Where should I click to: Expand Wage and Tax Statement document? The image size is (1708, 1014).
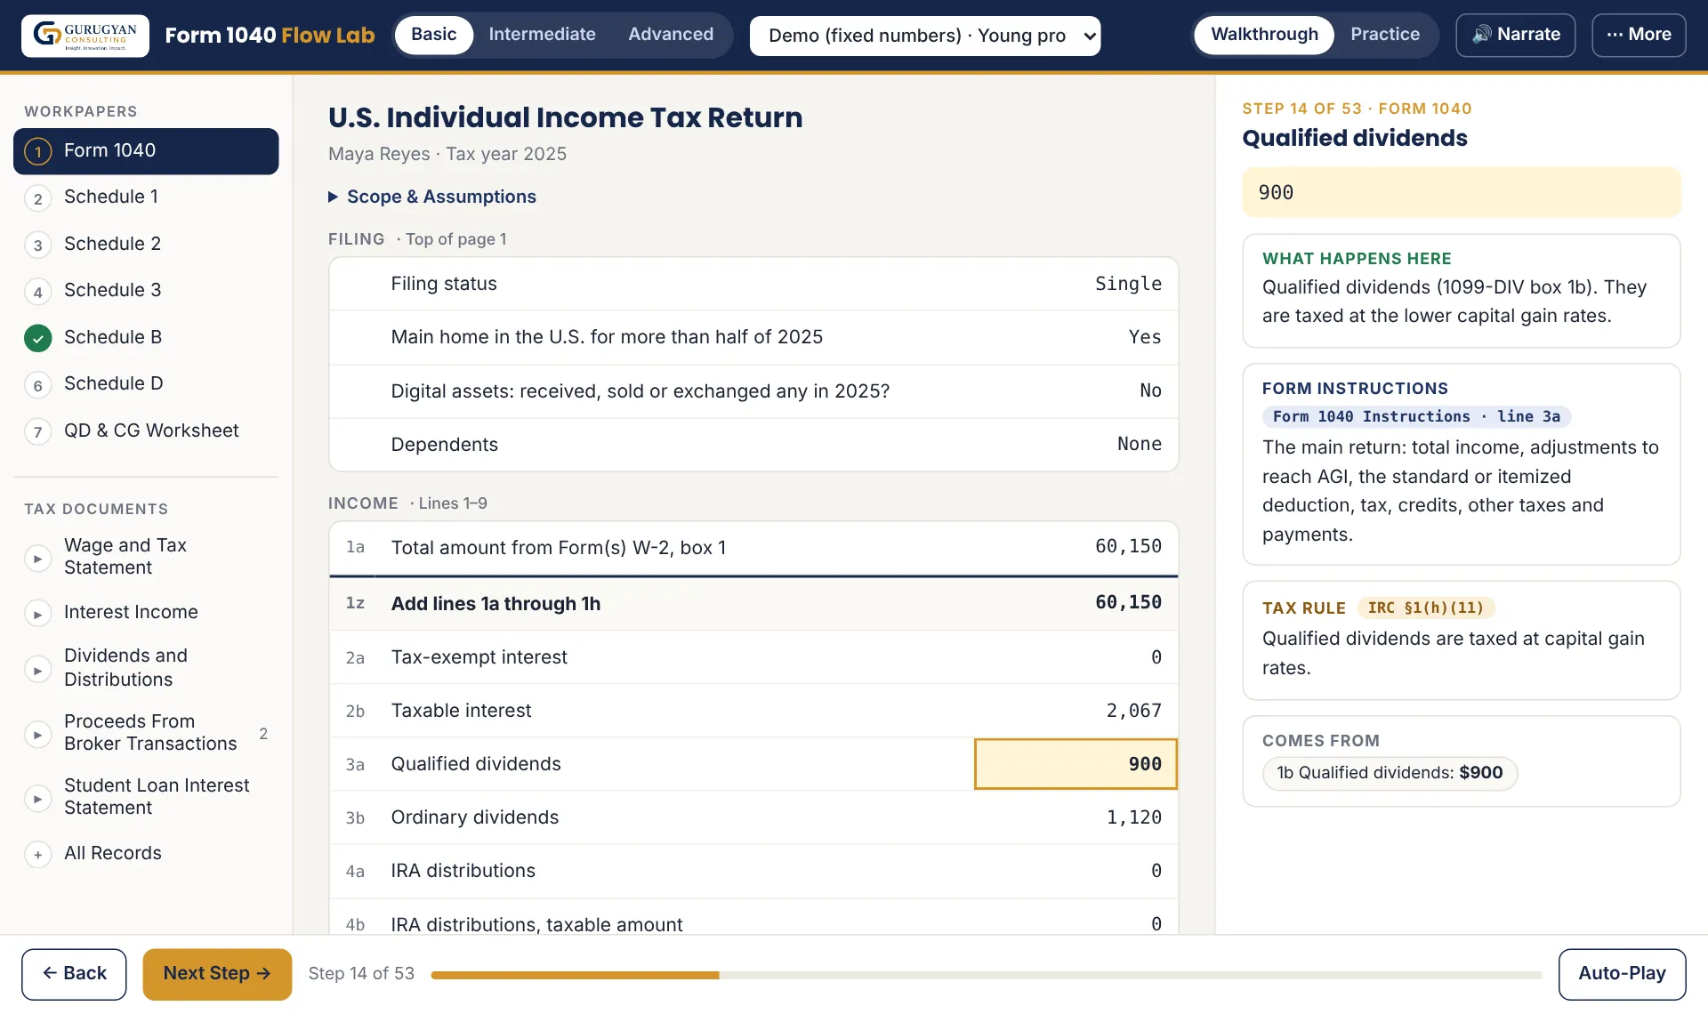pos(146,557)
